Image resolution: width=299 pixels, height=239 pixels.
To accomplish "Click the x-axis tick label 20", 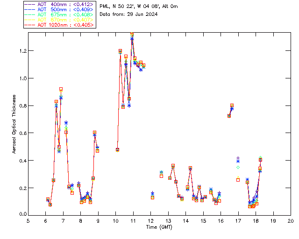I will coord(291,221).
